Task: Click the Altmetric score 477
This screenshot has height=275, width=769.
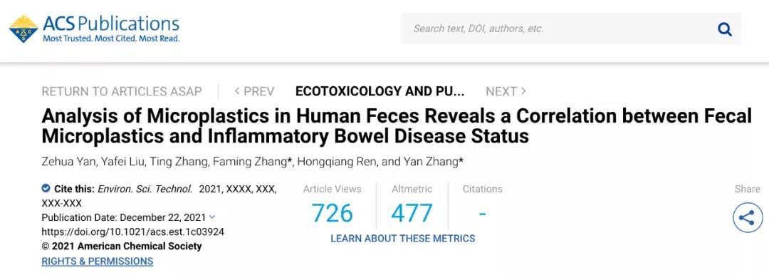Action: coord(412,213)
